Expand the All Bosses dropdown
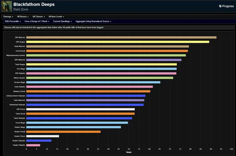Screen dimensions: 236x156 [x=23, y=17]
